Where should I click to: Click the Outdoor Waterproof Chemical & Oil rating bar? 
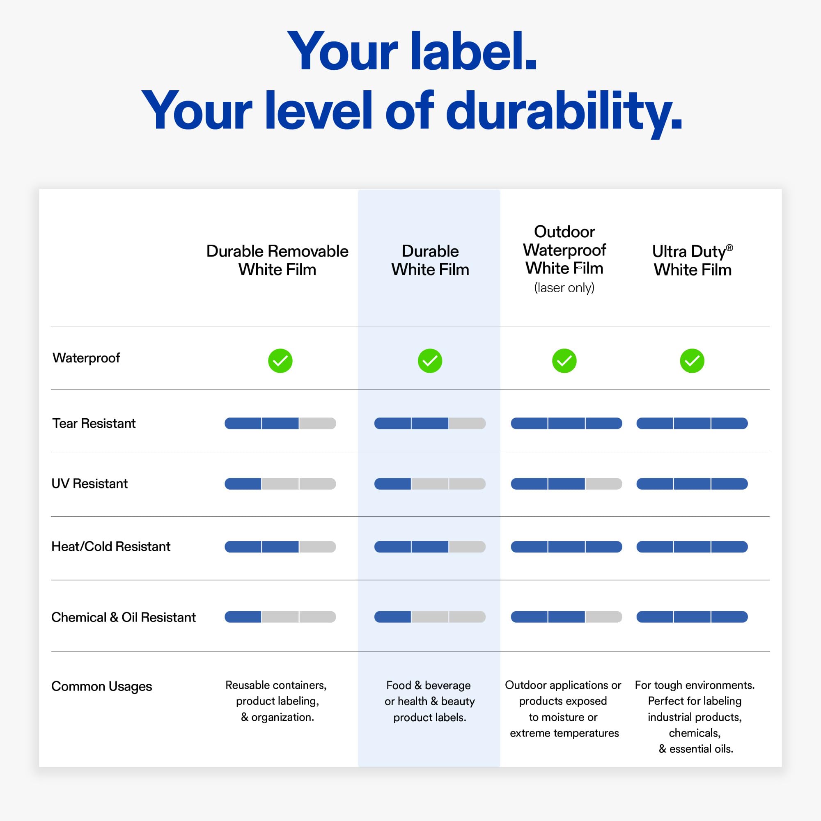pos(566,617)
